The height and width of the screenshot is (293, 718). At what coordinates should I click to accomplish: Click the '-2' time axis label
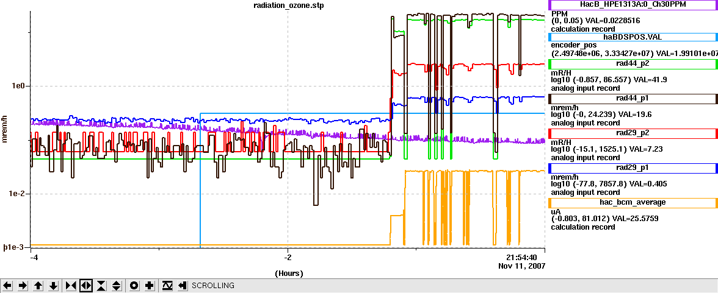click(x=288, y=257)
